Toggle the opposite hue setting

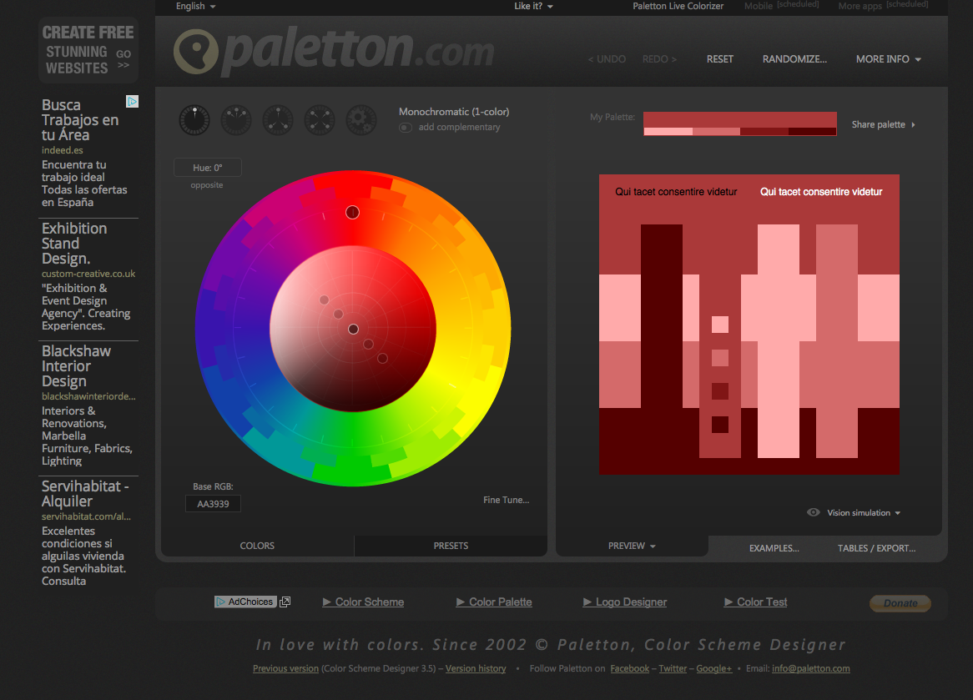206,184
